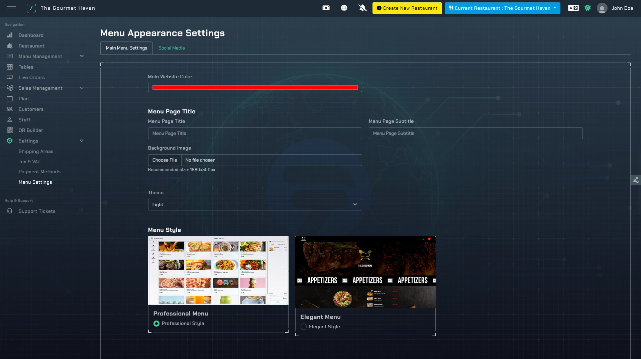Open the Menu Settings submenu item

point(35,182)
